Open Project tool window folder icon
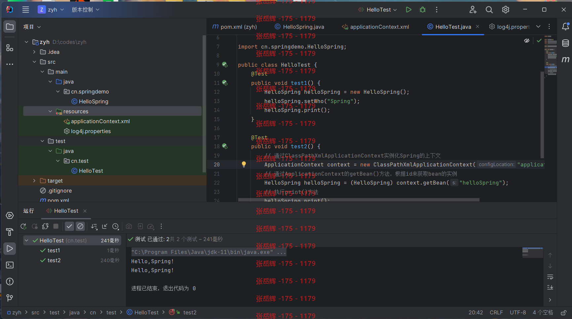 (10, 27)
